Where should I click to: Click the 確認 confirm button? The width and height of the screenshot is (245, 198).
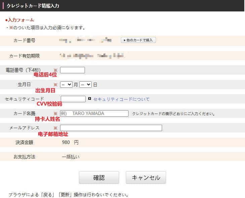[99, 177]
